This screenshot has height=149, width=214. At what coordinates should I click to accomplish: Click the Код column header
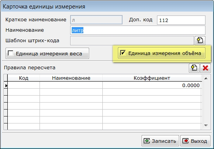[24, 78]
